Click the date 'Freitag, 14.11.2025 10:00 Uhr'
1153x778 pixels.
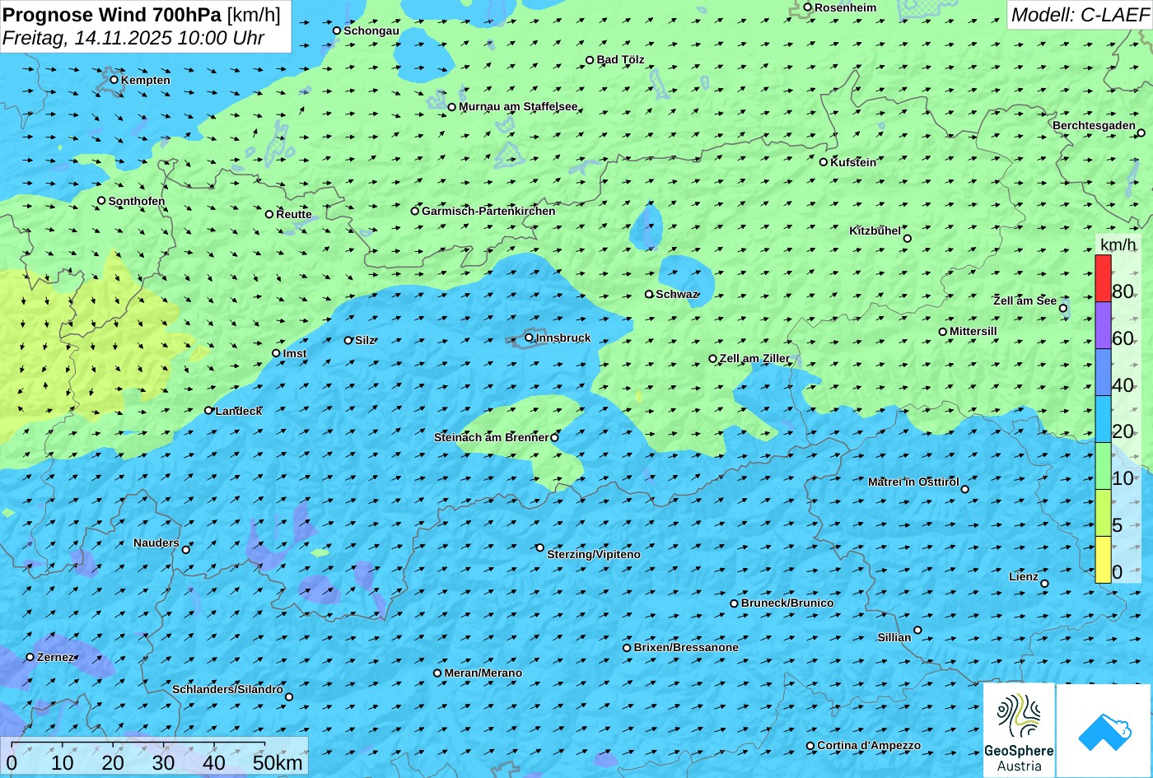[133, 38]
